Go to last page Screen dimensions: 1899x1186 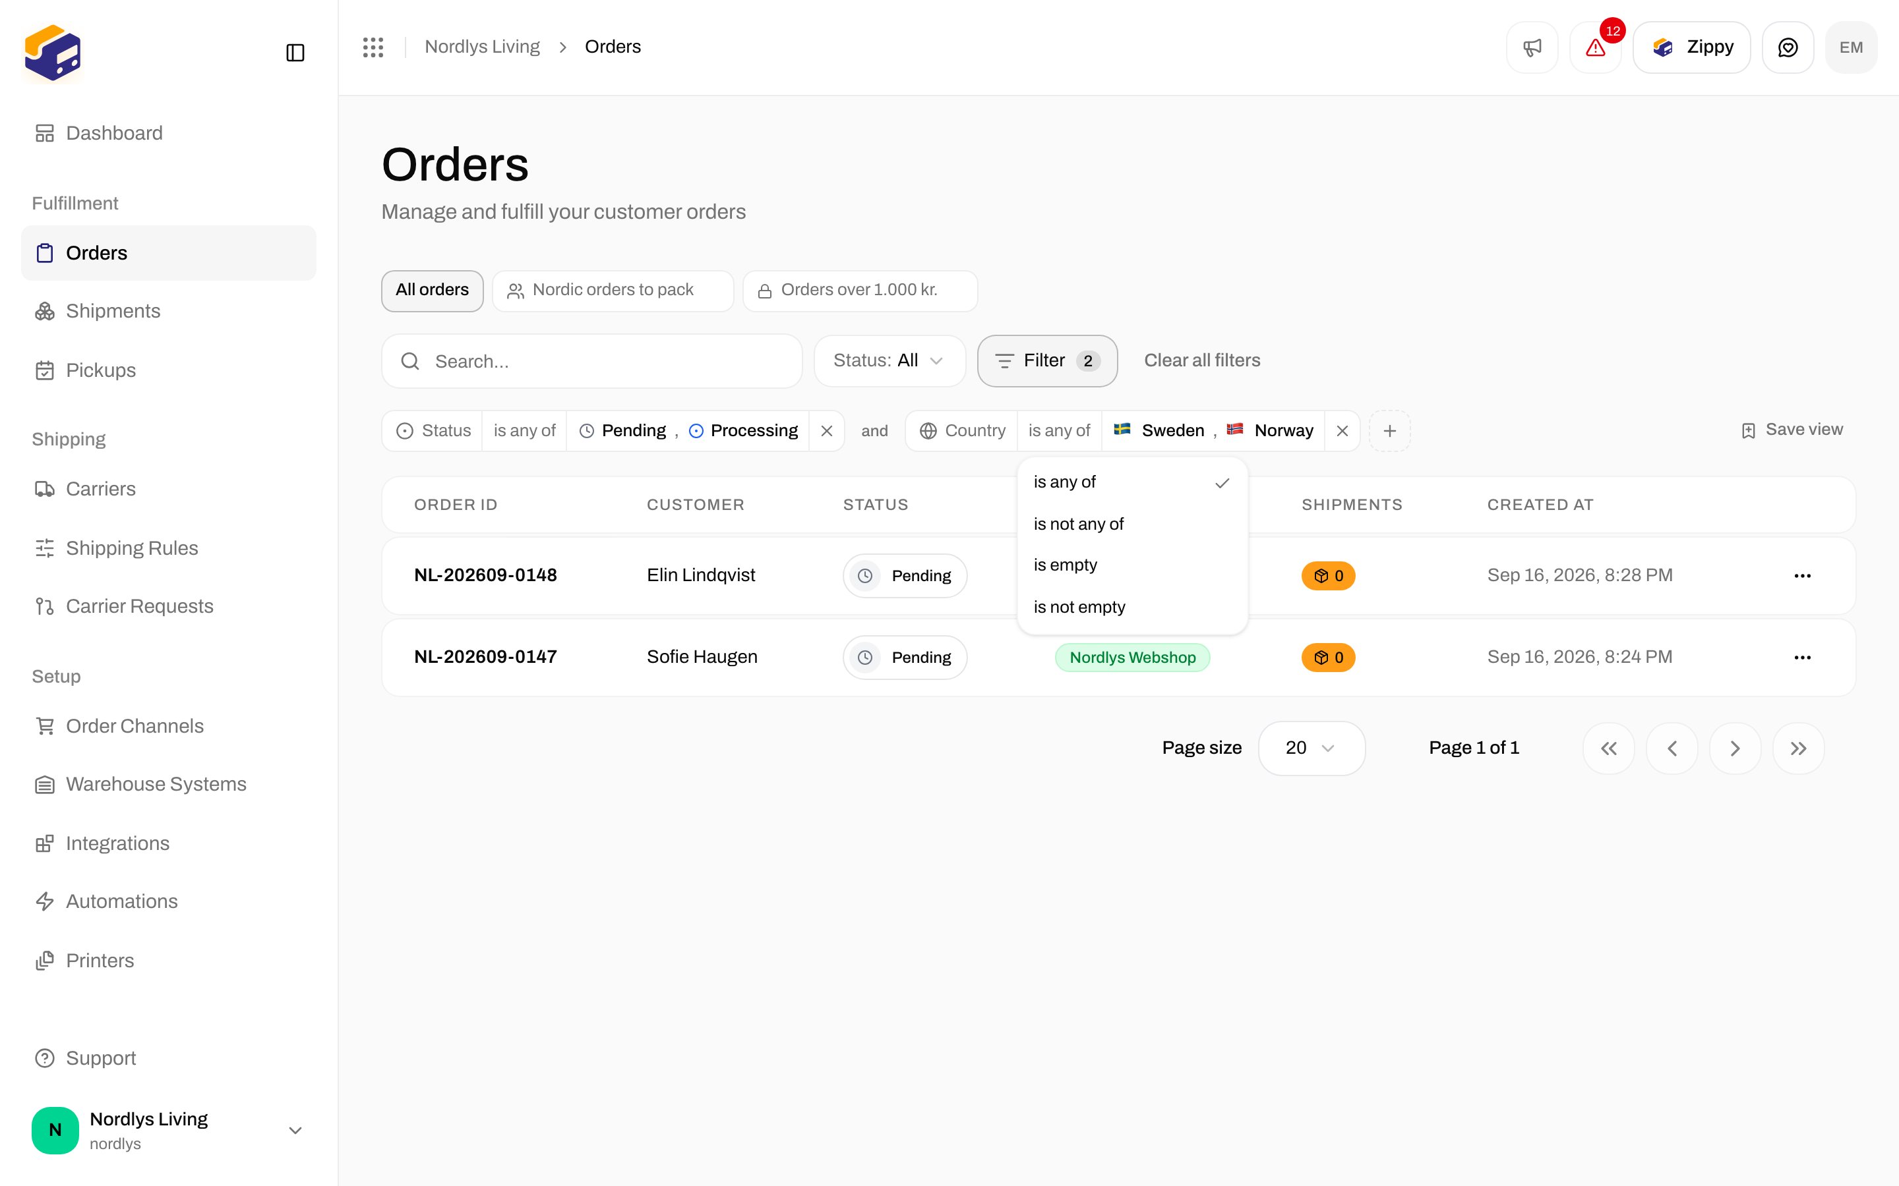click(x=1799, y=748)
